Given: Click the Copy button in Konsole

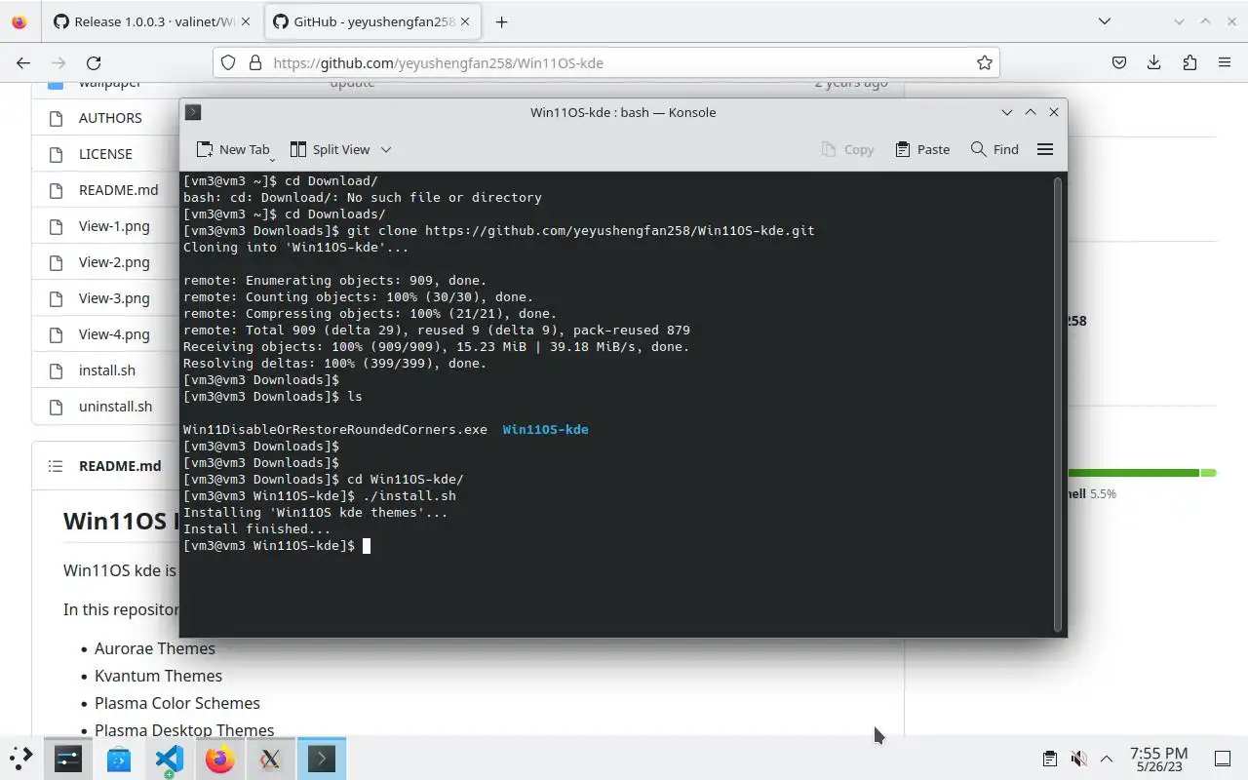Looking at the screenshot, I should click(x=847, y=149).
